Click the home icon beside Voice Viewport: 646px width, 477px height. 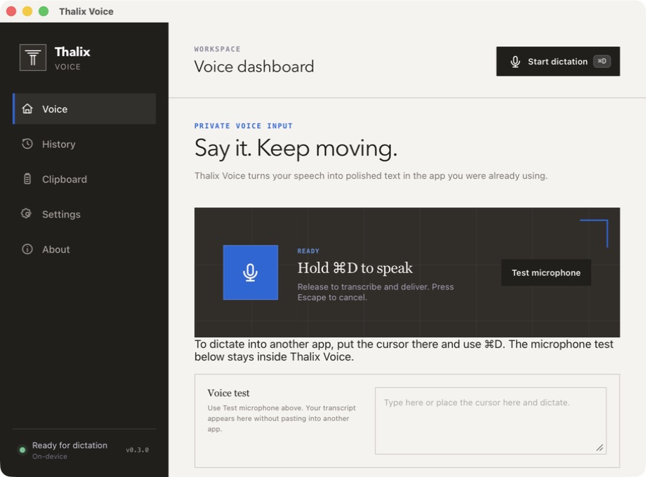click(x=27, y=109)
